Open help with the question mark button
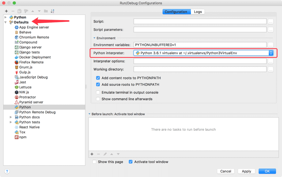The image size is (282, 177). (7, 171)
